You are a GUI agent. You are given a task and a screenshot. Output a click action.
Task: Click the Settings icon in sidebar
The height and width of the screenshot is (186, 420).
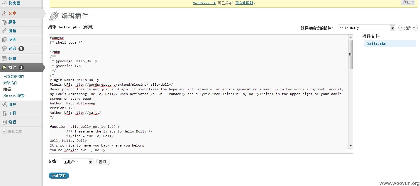tap(4, 122)
